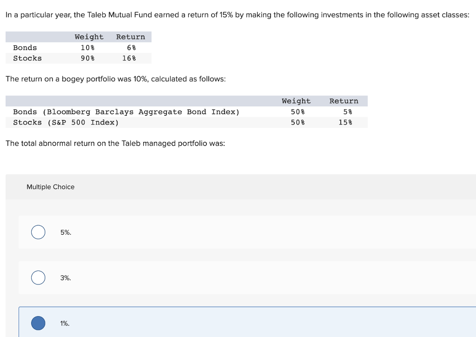The width and height of the screenshot is (476, 337).
Task: Click the Weight column header in first table
Action: pos(89,37)
